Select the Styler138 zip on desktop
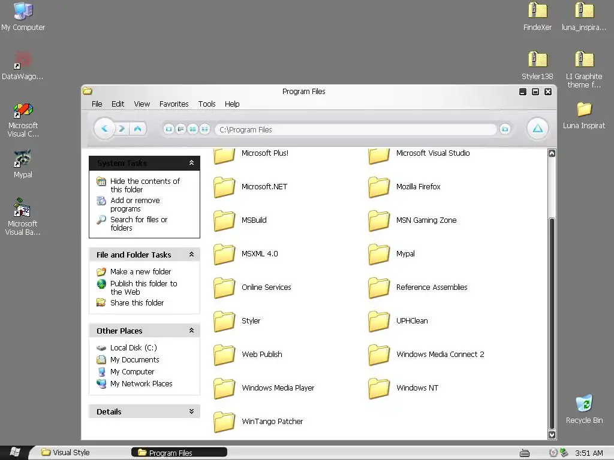Screen dimensions: 614x460 537,65
